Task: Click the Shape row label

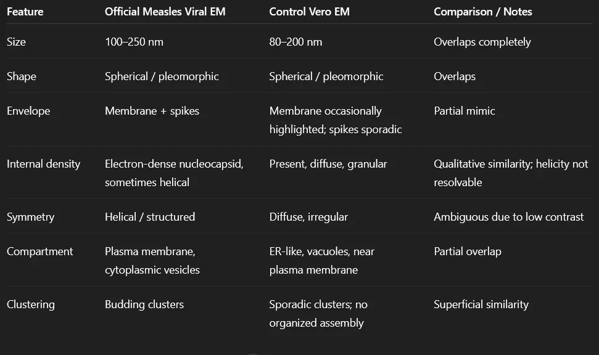Action: 22,76
